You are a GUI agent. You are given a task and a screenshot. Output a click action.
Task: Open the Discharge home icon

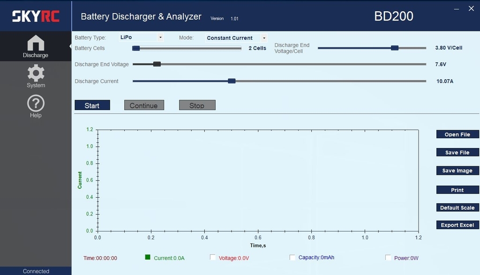pyautogui.click(x=36, y=43)
